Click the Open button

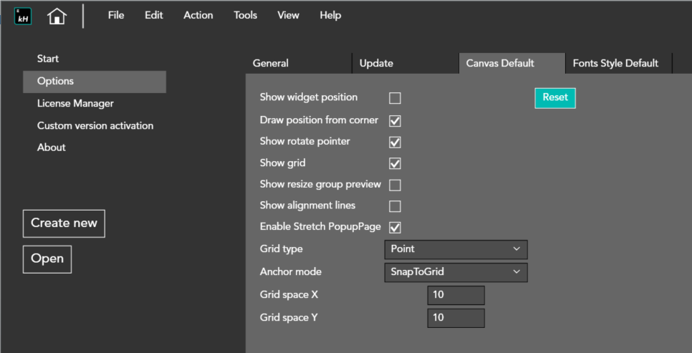[47, 258]
